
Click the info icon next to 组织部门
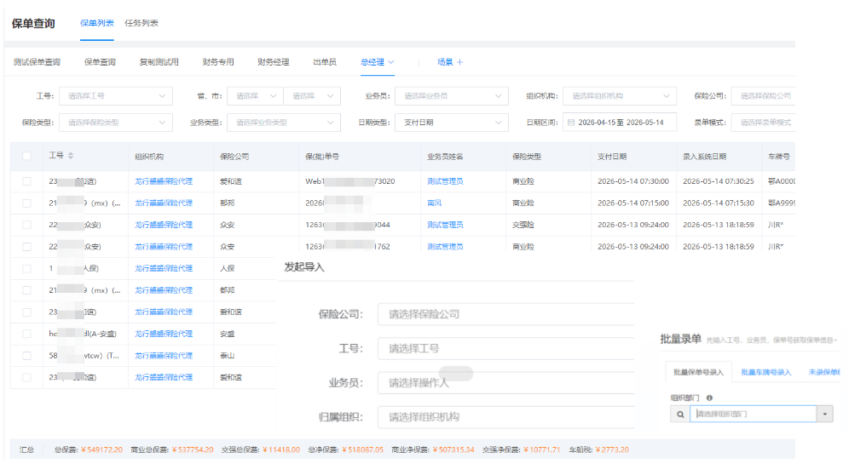pos(709,398)
